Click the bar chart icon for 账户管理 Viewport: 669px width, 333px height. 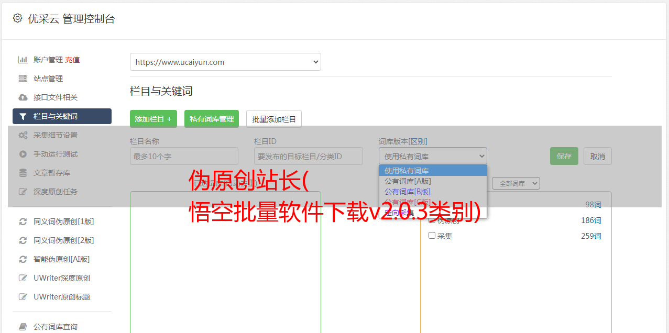tap(23, 60)
